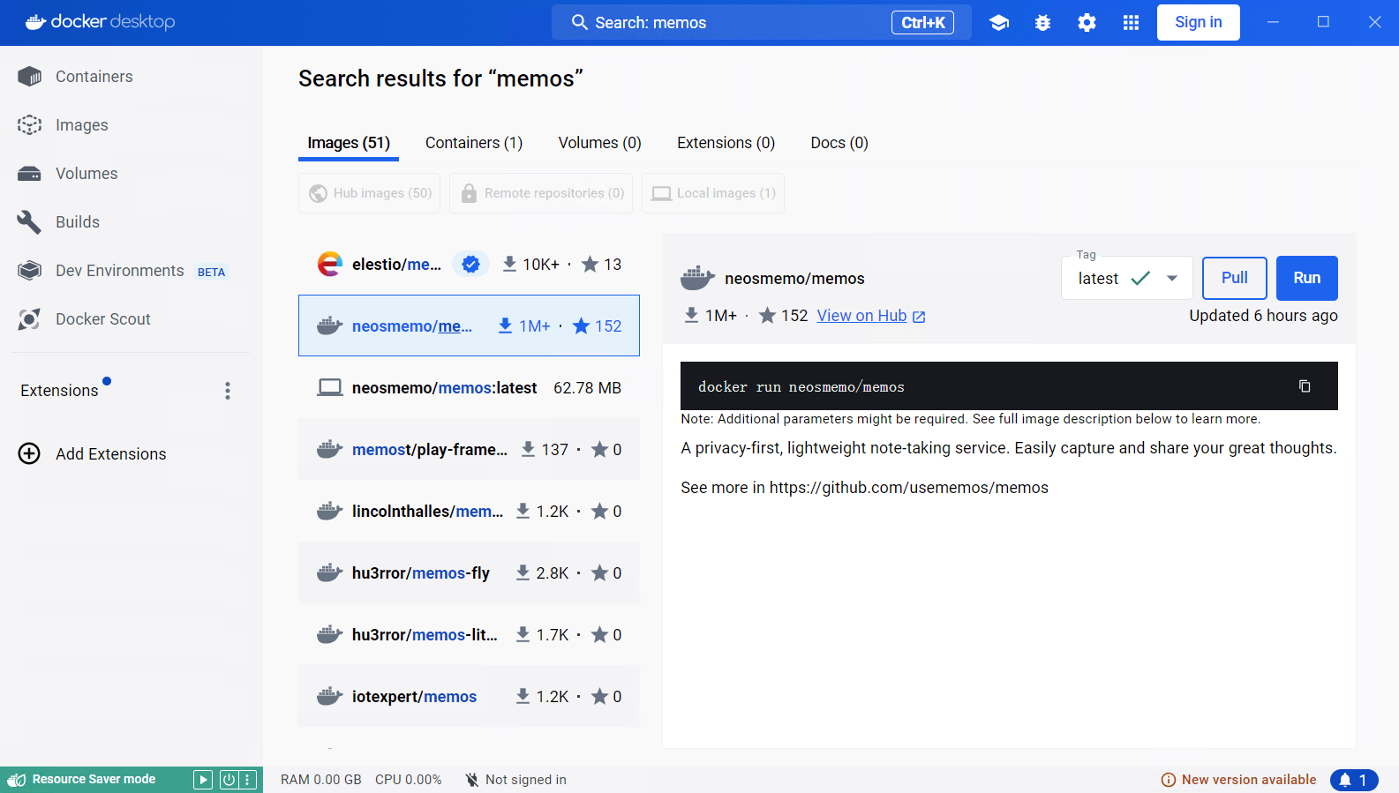The image size is (1399, 793).
Task: Select the lincolnthalles/mem... result
Action: point(469,511)
